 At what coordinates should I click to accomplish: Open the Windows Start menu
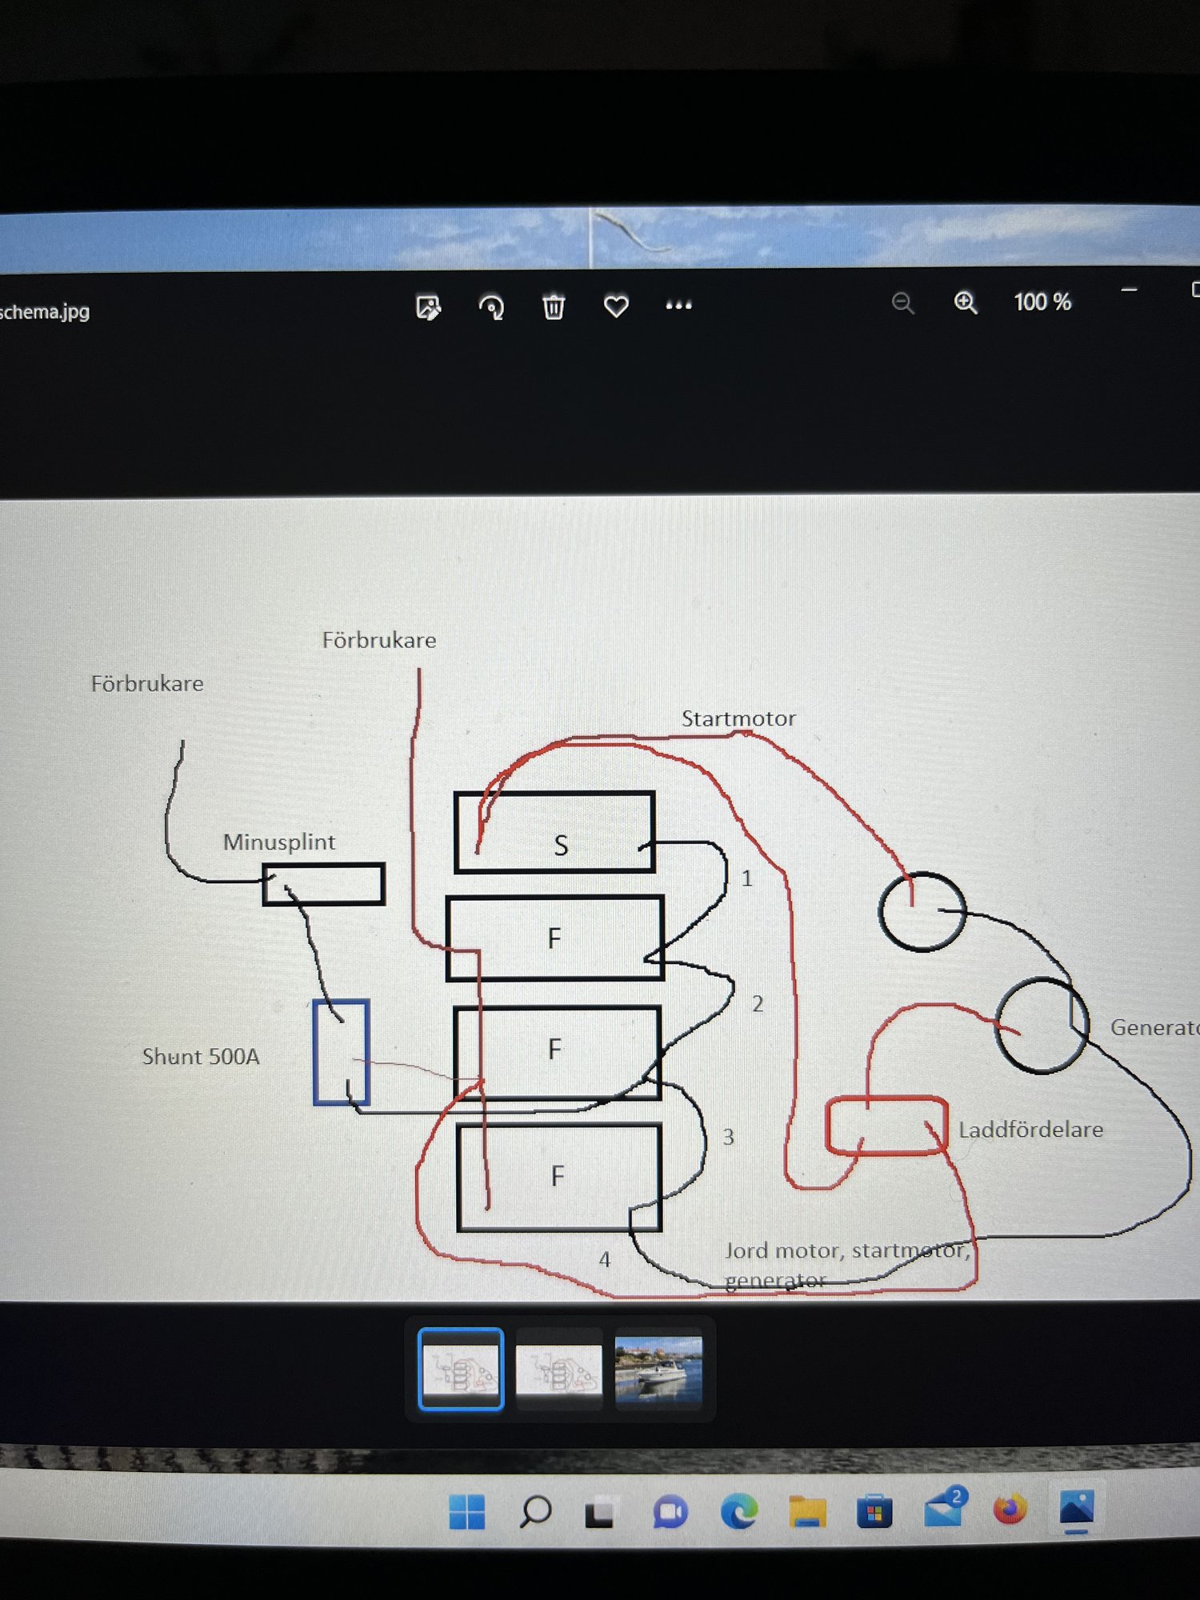467,1511
